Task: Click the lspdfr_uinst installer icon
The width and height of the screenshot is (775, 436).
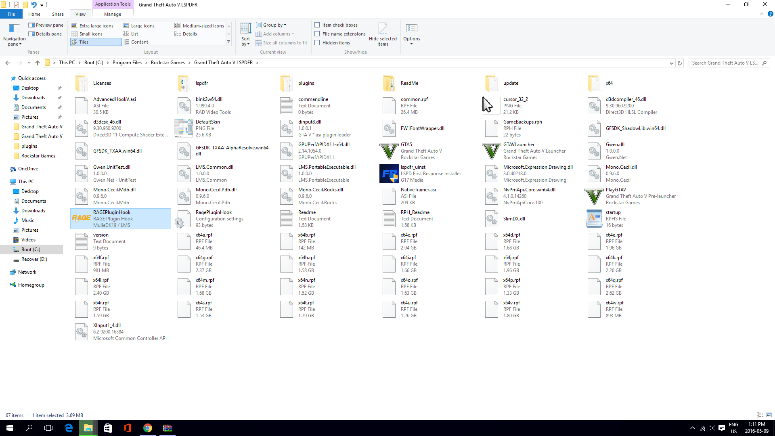Action: pos(389,174)
